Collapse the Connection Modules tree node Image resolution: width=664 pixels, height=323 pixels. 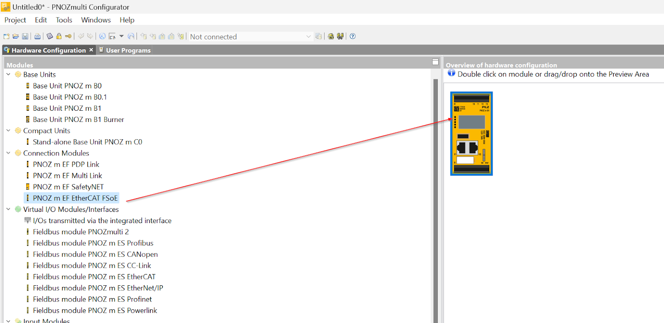tap(8, 153)
